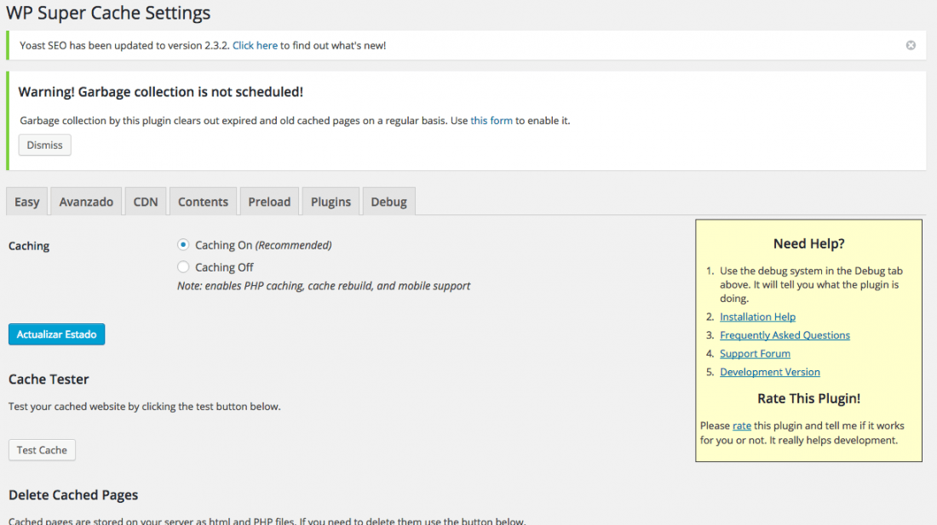The height and width of the screenshot is (525, 937).
Task: Open the 'Click here' Yoast link
Action: [x=255, y=45]
